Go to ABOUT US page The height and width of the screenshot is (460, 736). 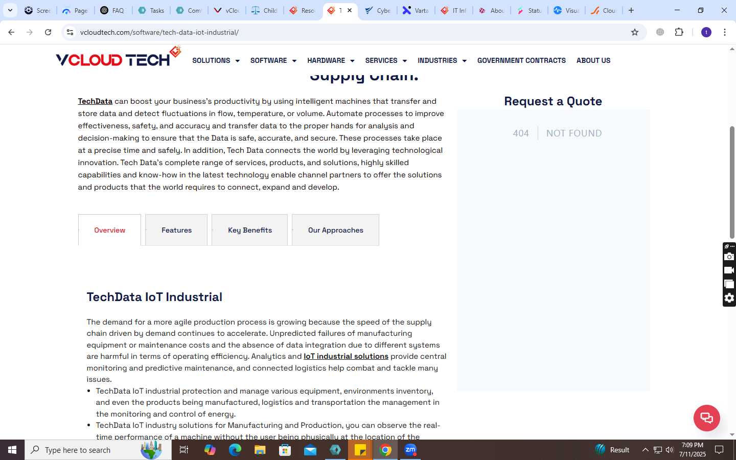[x=593, y=60]
